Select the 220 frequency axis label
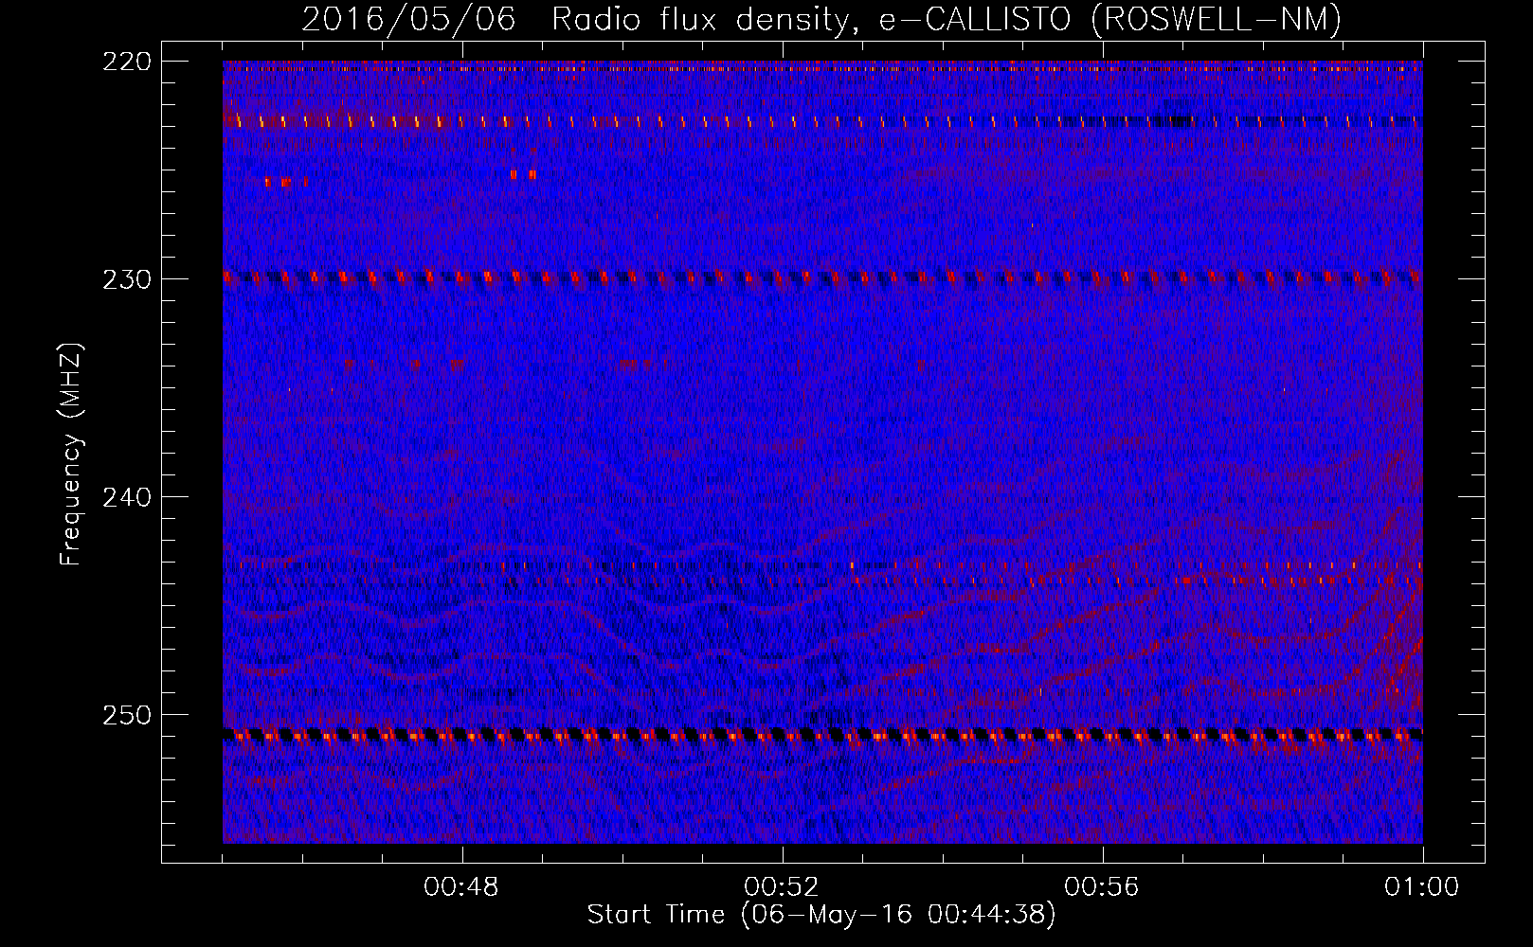The width and height of the screenshot is (1533, 947). 126,62
